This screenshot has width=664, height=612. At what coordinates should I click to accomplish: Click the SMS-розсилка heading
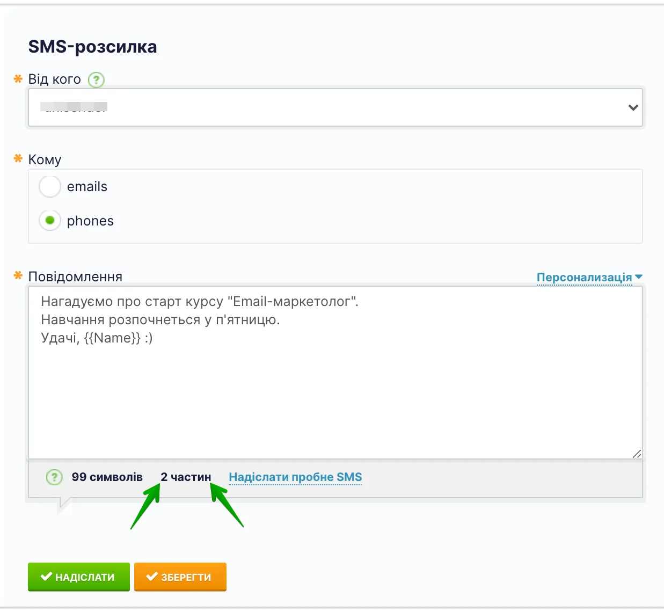tap(92, 47)
